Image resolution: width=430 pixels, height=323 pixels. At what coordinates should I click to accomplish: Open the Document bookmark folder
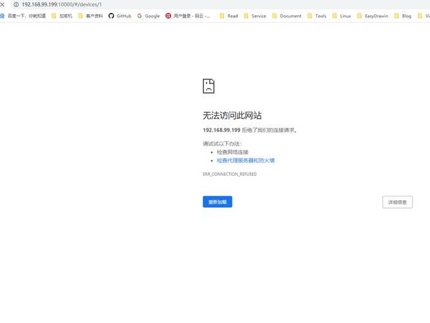coord(287,16)
